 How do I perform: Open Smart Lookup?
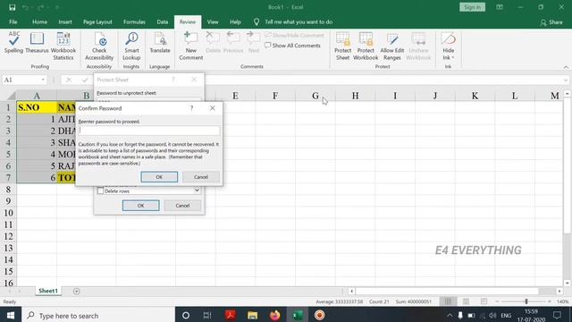tap(131, 46)
